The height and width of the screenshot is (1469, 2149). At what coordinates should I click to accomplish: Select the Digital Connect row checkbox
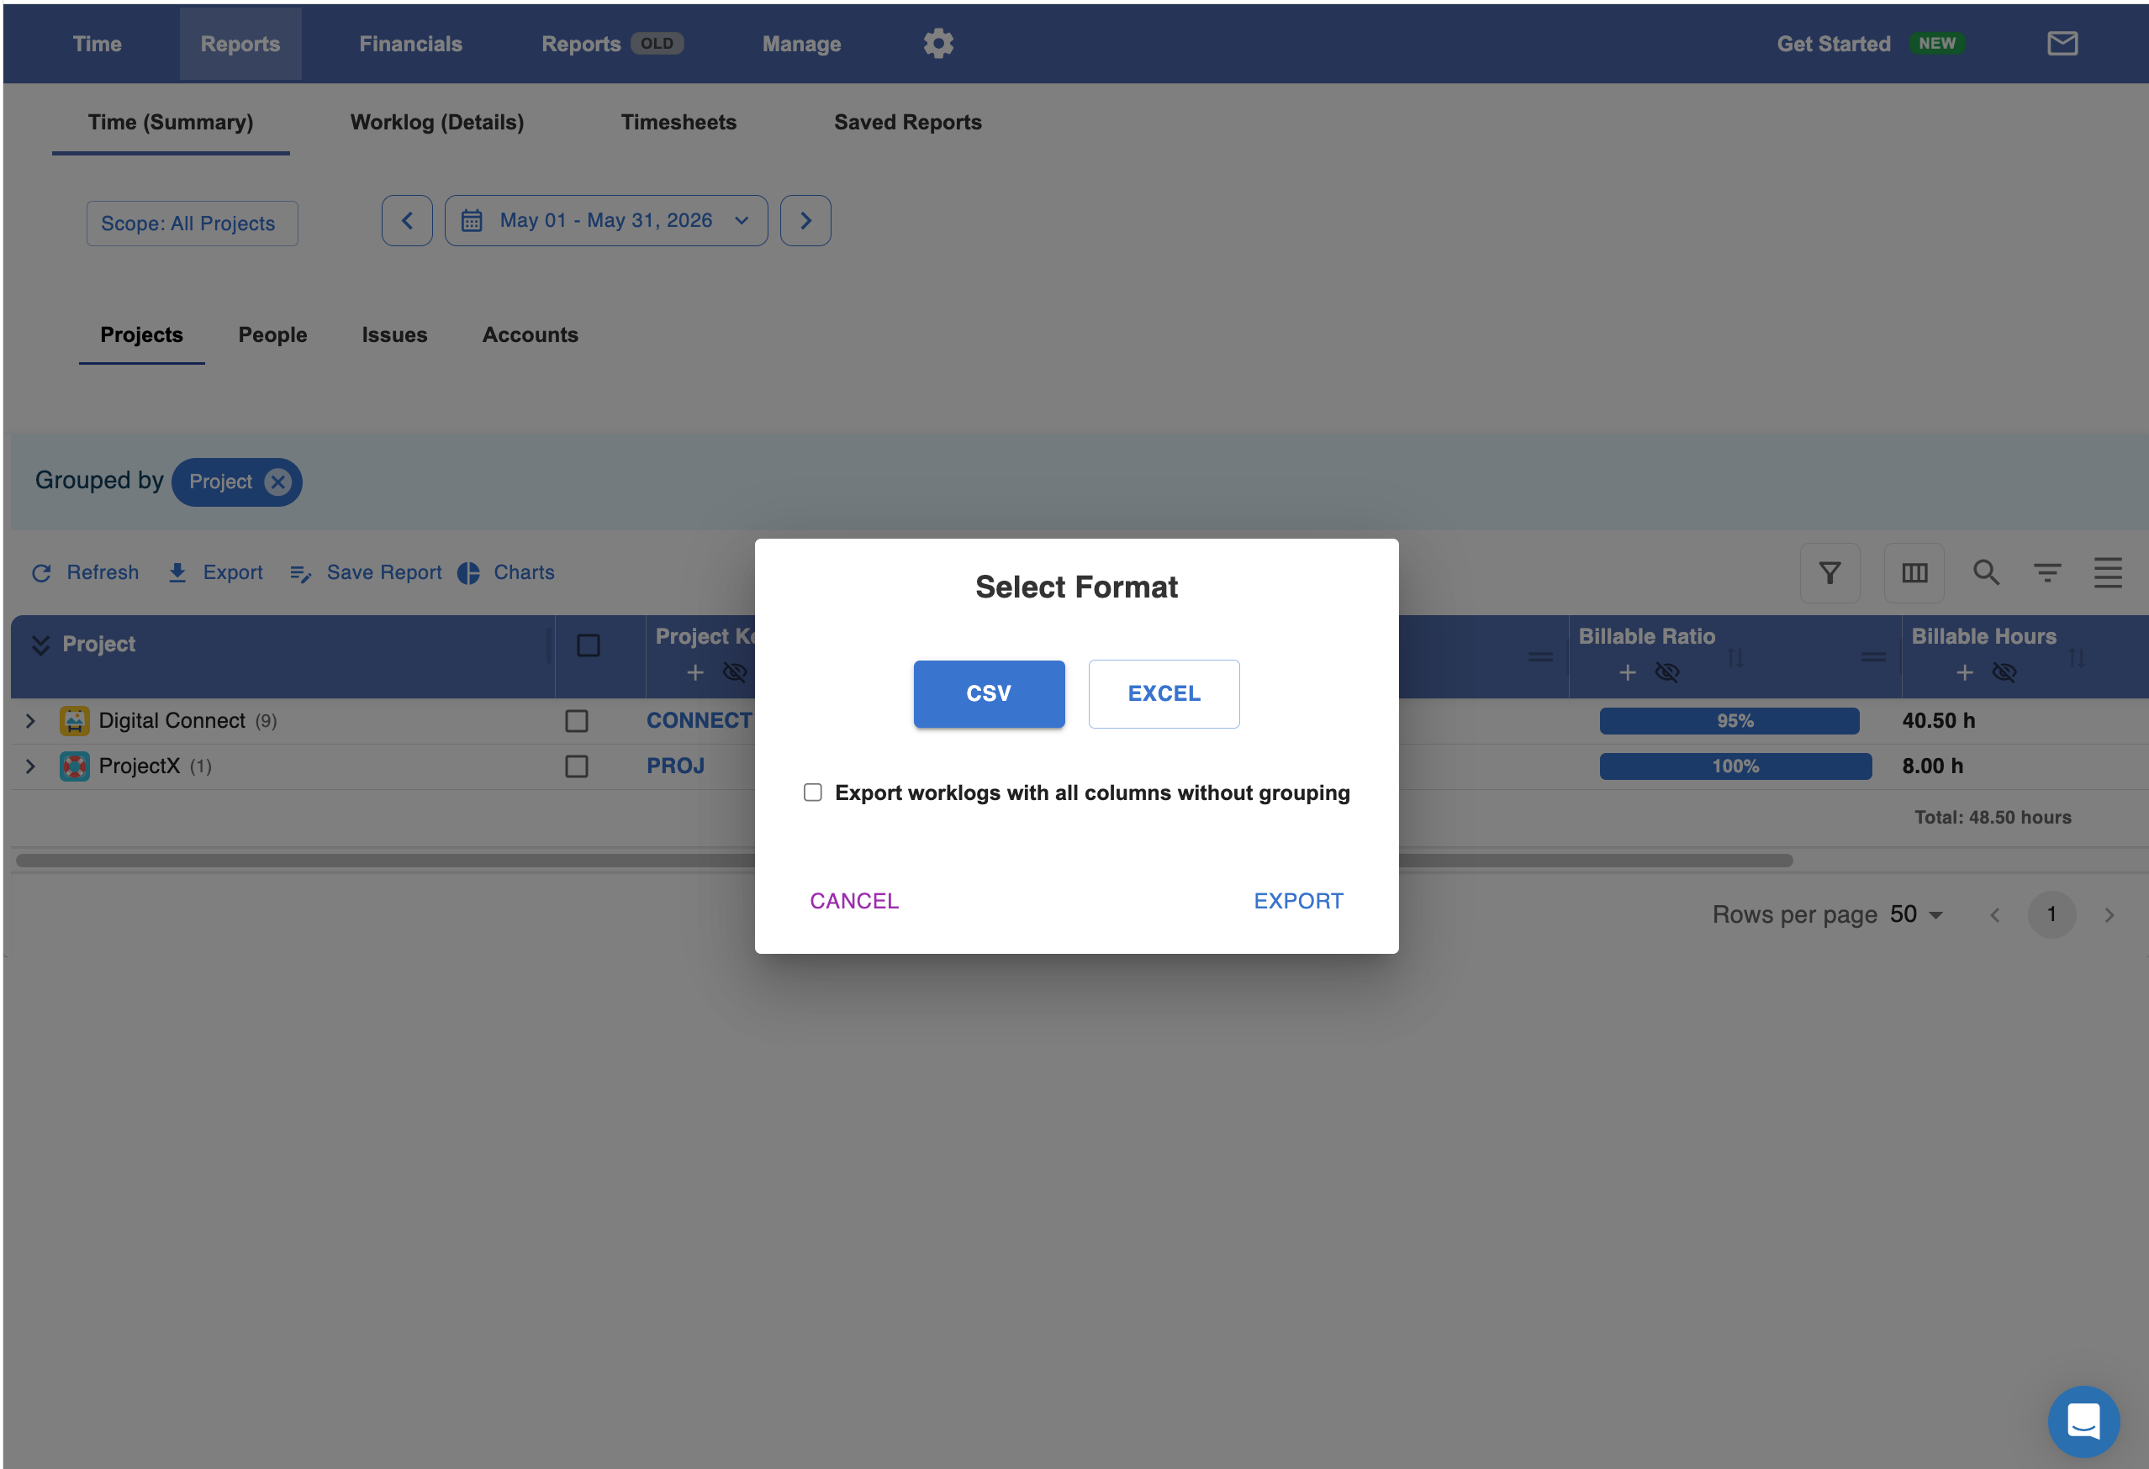[x=576, y=721]
